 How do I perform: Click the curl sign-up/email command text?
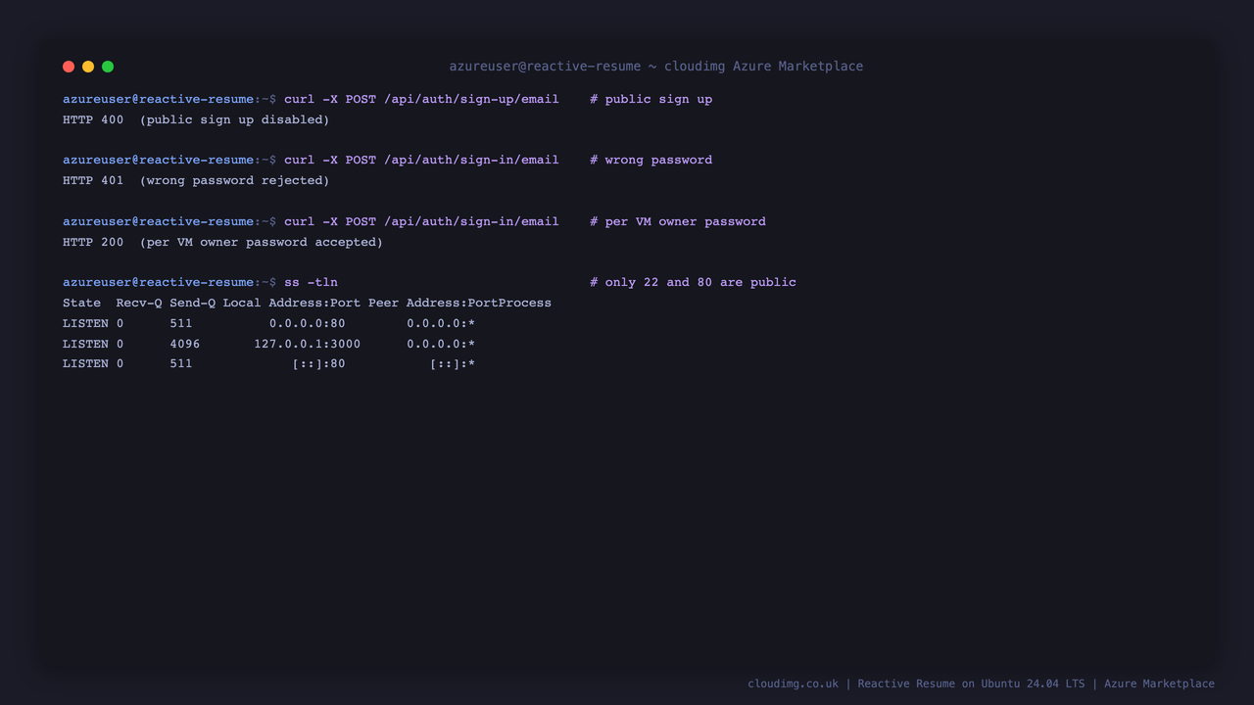[x=421, y=99]
